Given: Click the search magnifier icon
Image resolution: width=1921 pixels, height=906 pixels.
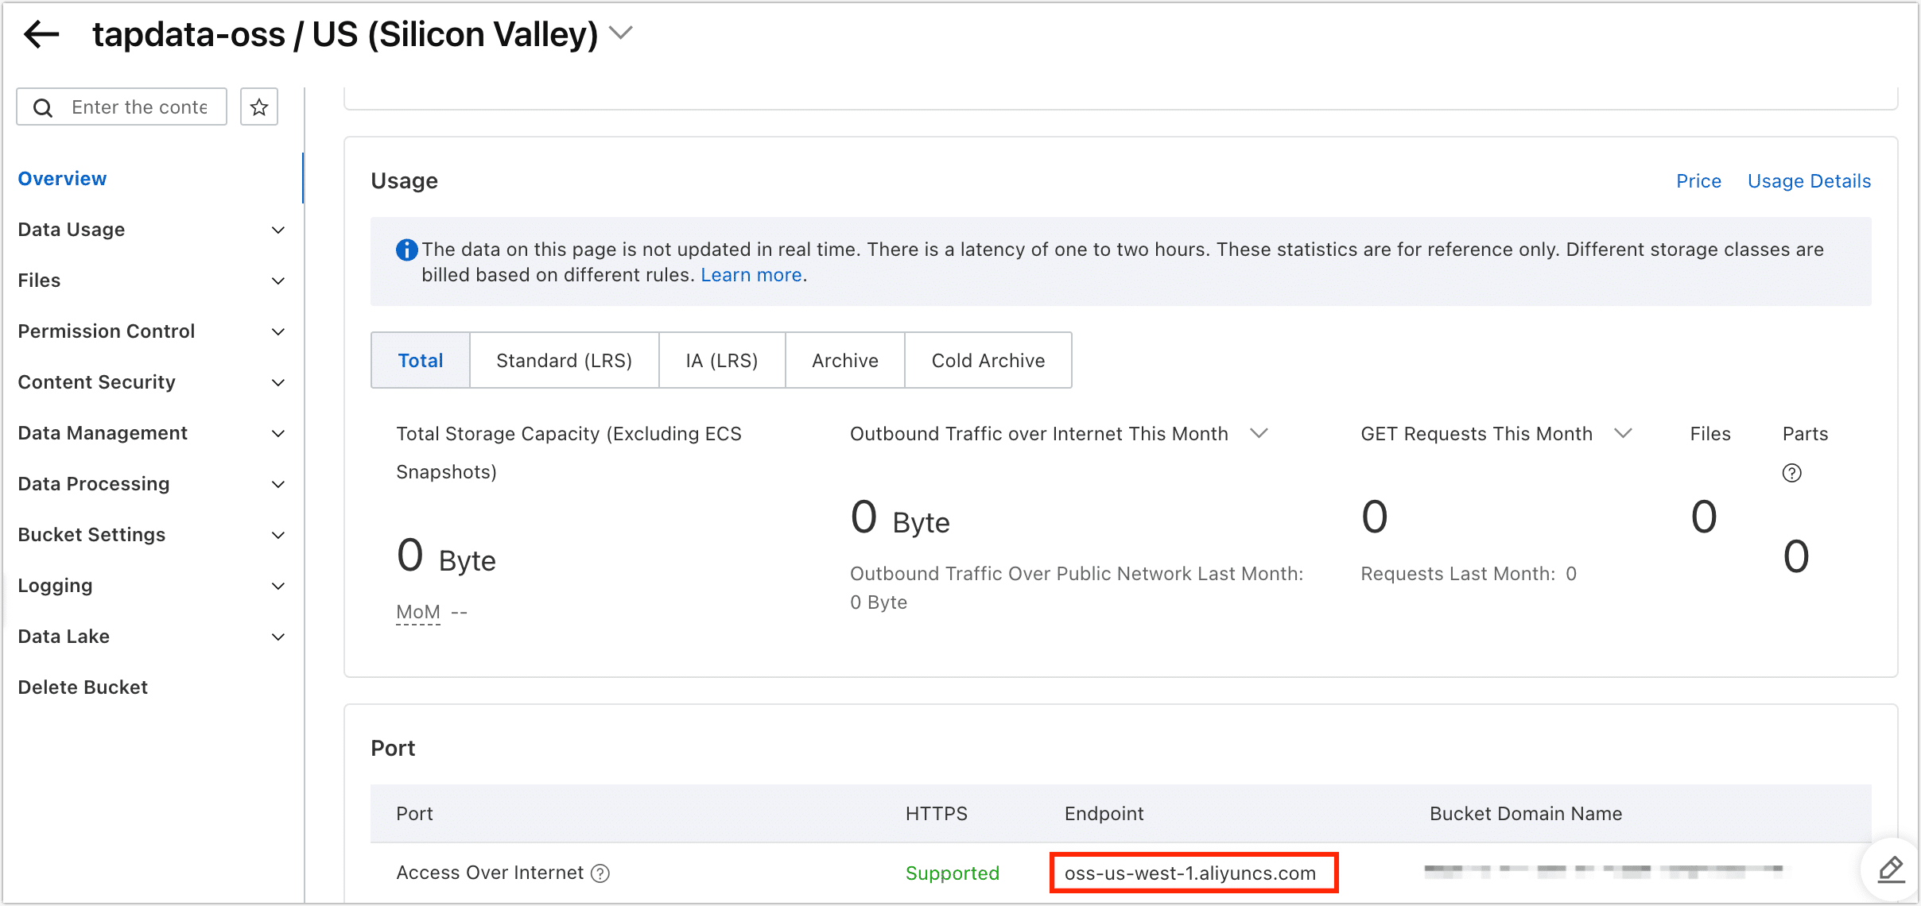Looking at the screenshot, I should (x=44, y=108).
